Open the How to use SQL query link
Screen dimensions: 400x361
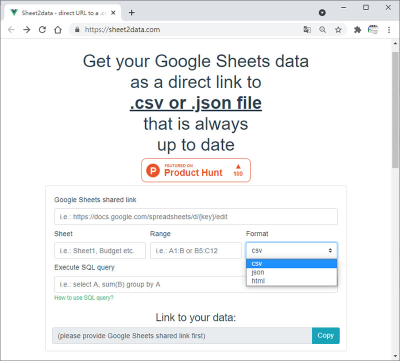click(84, 298)
